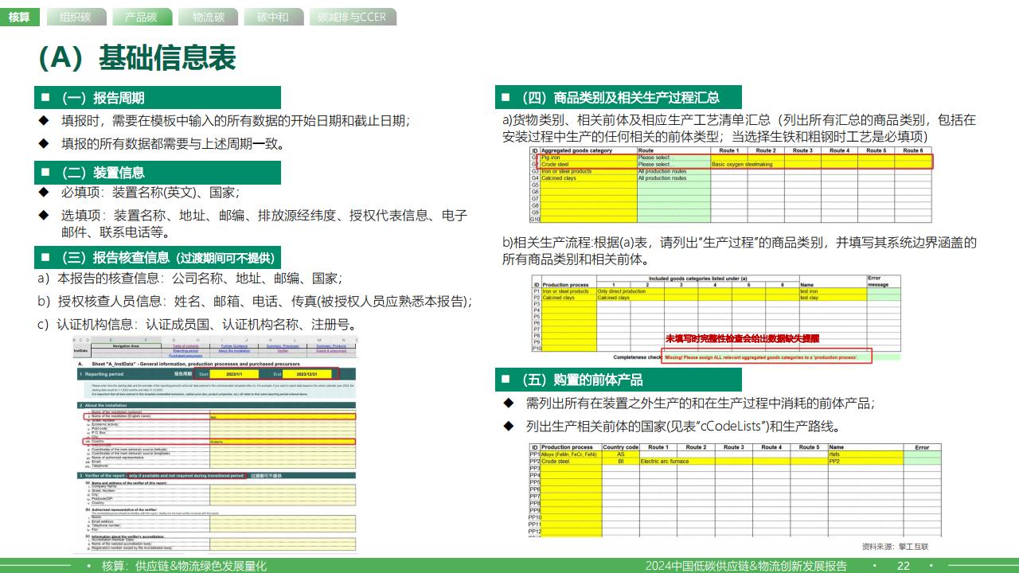Open Please select dropdown in Crude steel row
The image size is (1019, 573).
coord(673,165)
